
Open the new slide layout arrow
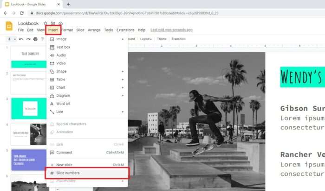pyautogui.click(x=15, y=39)
